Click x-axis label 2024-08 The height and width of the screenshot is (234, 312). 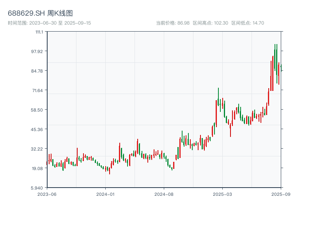[x=164, y=194]
